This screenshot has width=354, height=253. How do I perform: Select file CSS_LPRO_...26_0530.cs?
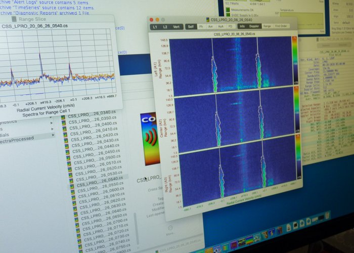100,177
